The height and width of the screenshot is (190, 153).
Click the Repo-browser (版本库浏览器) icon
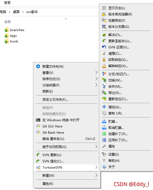(104, 14)
